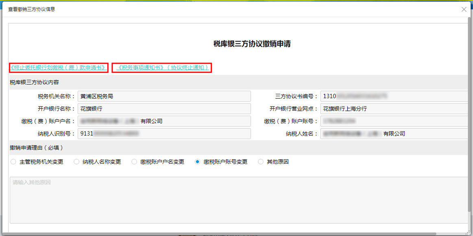The height and width of the screenshot is (236, 473).
Task: Focus the 缴税（费）账户户名 field
Action: click(164, 121)
